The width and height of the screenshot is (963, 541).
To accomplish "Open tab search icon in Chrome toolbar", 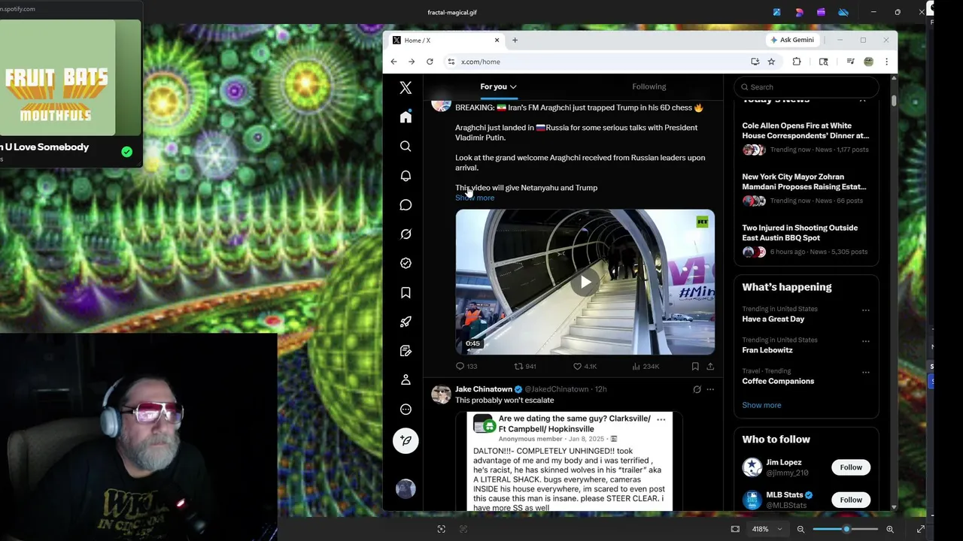I will tap(823, 62).
